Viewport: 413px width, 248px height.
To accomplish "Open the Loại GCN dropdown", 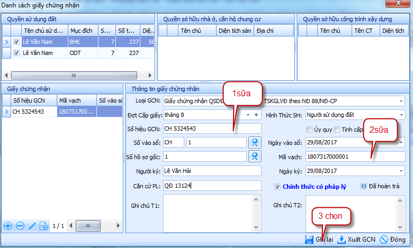I will coord(401,100).
